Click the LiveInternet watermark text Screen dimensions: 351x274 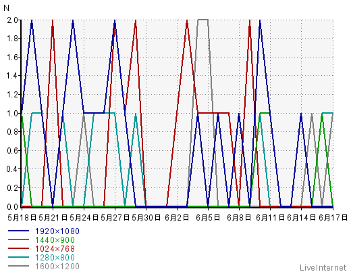pos(323,268)
